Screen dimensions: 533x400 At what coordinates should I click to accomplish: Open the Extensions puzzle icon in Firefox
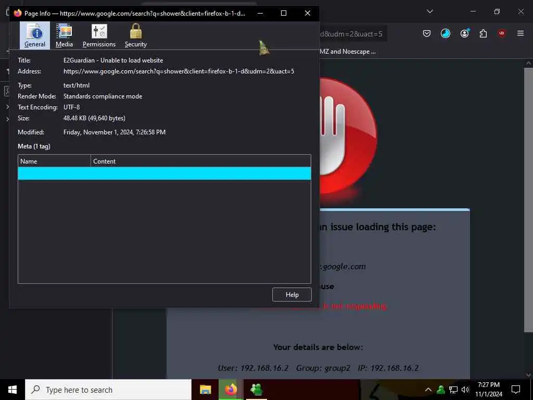pos(483,33)
